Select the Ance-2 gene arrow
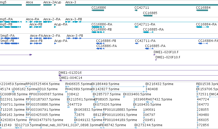 (x=48, y=5)
